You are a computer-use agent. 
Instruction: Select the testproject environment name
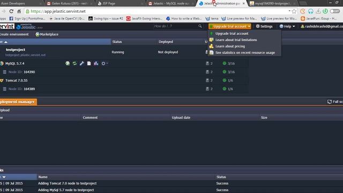click(x=16, y=50)
